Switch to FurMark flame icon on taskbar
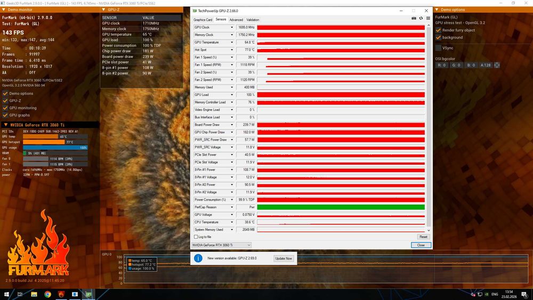The width and height of the screenshot is (533, 300). pos(61,294)
